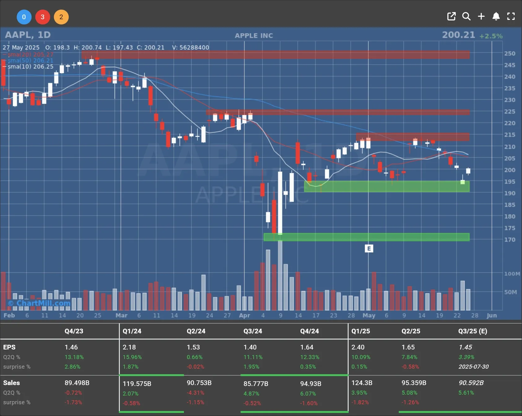Click sales value 124.3B
The width and height of the screenshot is (522, 416).
tap(362, 383)
